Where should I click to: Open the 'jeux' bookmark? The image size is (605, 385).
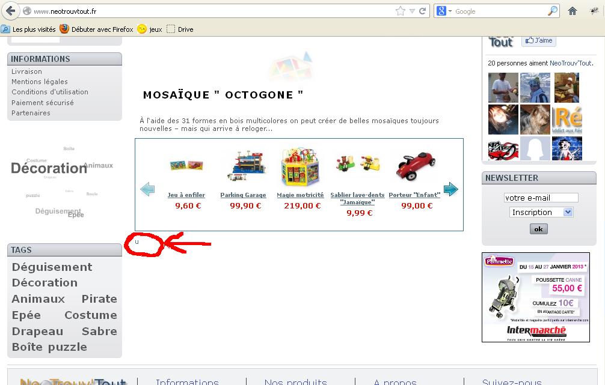(x=150, y=29)
